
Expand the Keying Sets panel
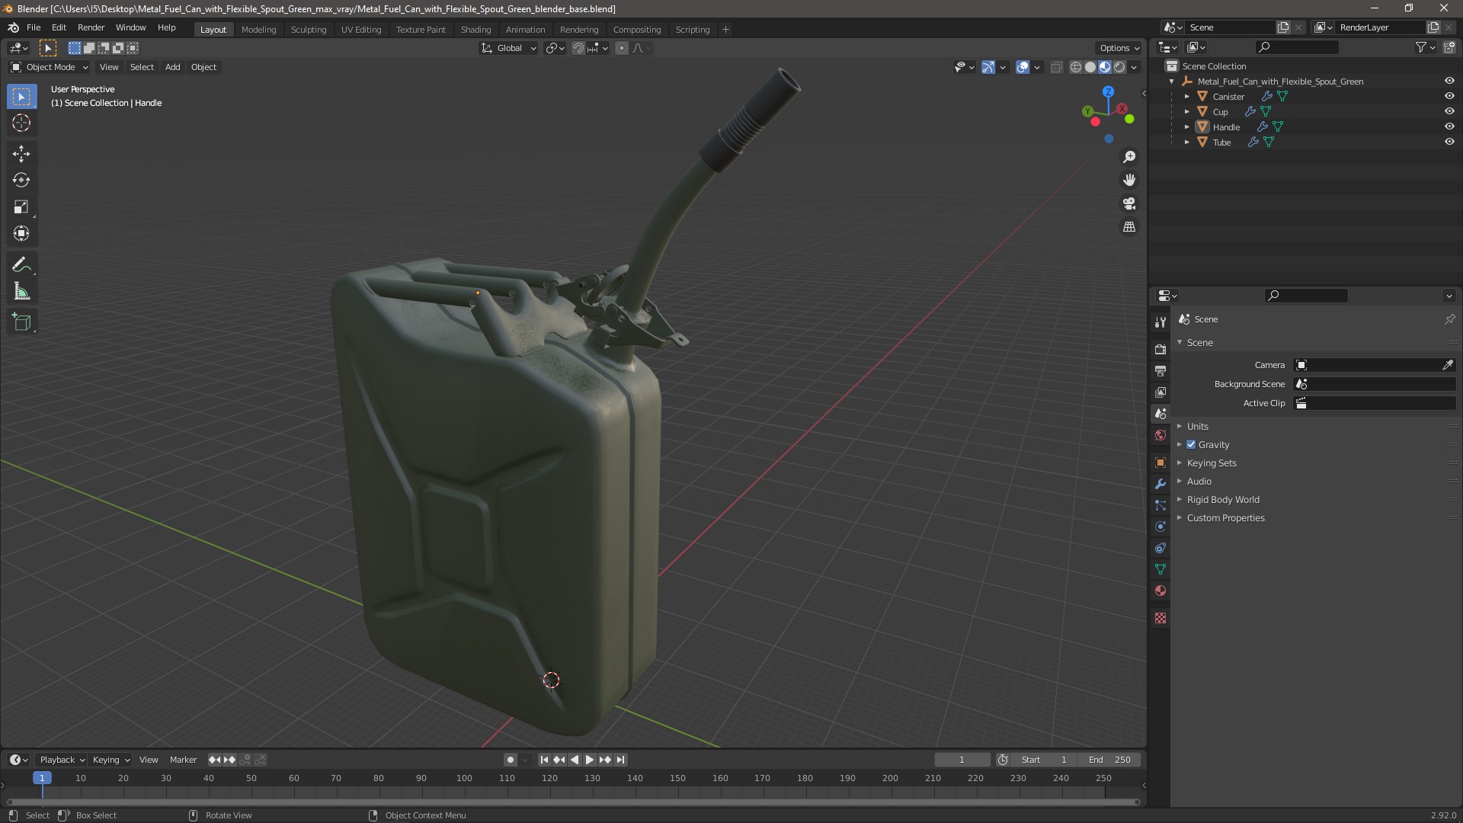point(1211,463)
